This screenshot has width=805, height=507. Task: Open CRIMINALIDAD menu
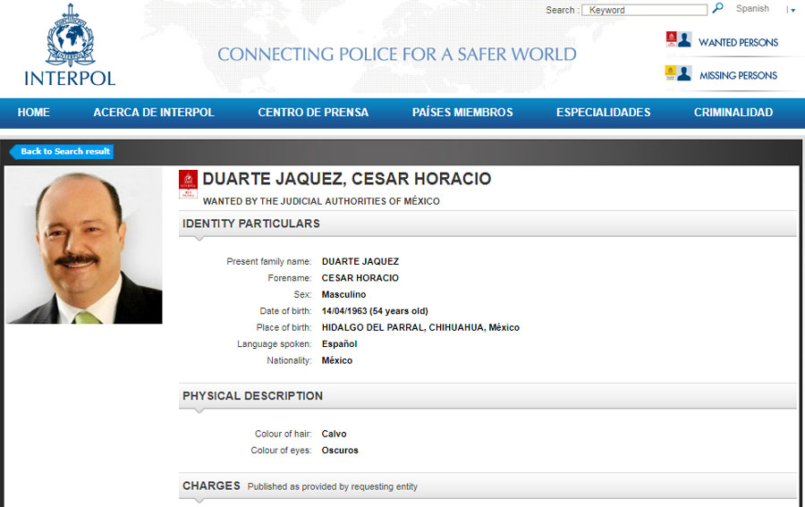[733, 113]
